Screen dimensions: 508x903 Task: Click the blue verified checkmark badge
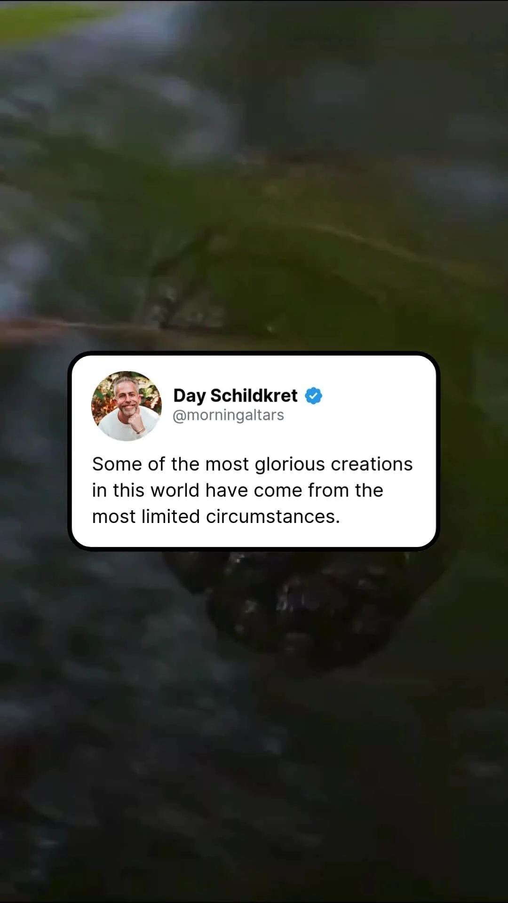click(313, 396)
